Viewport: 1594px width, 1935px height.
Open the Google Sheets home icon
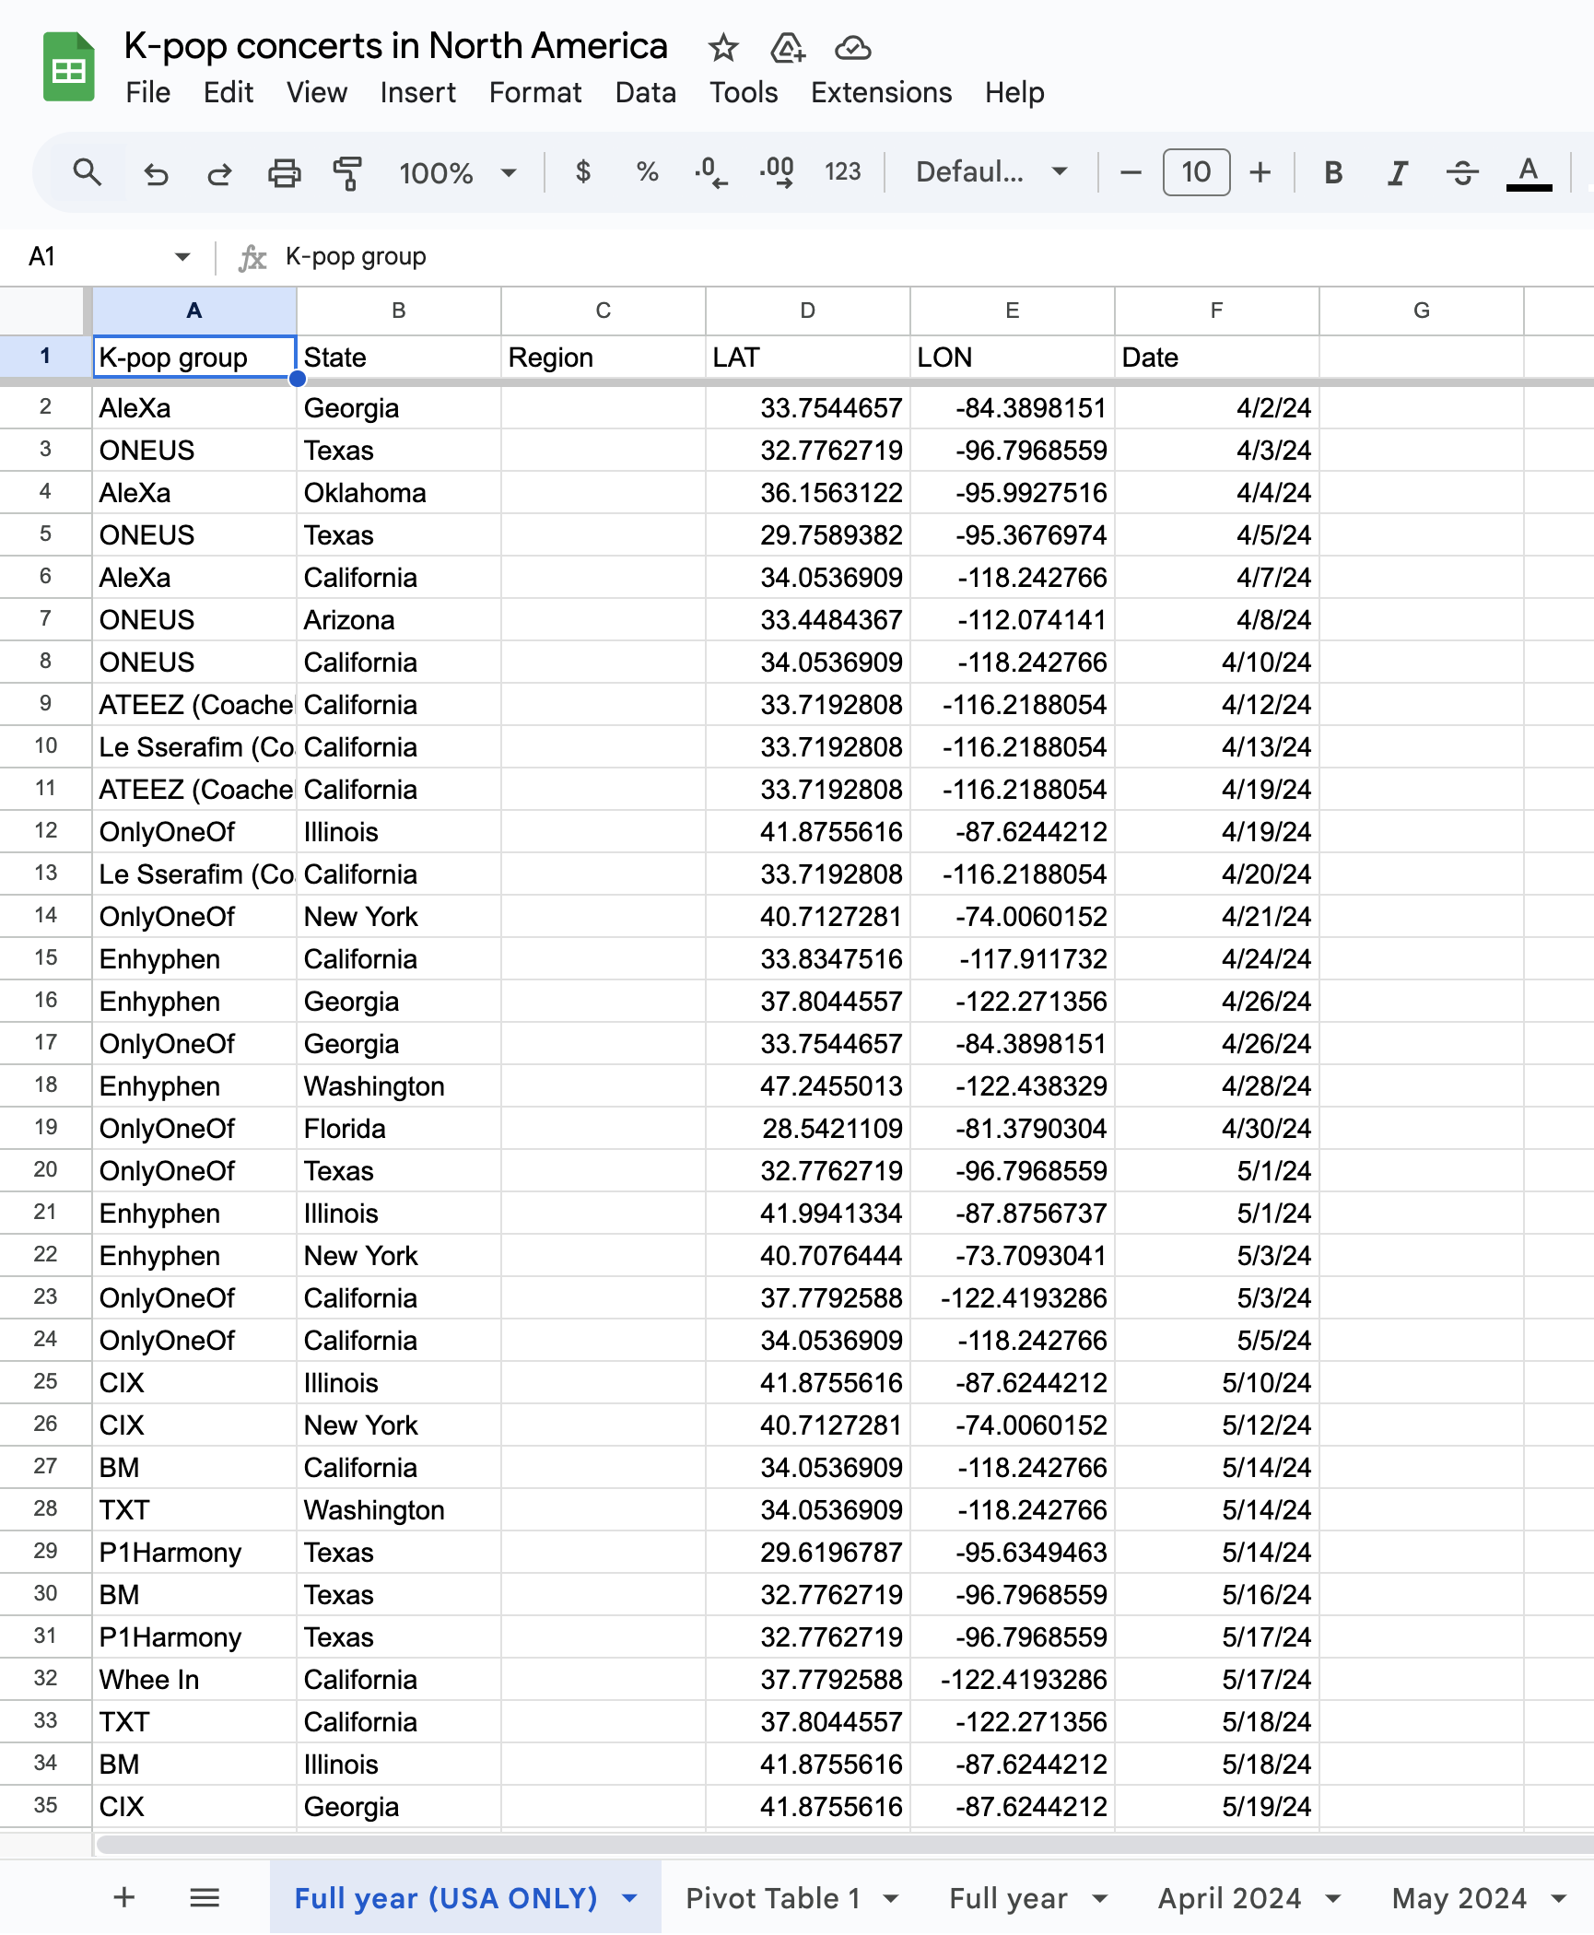point(69,67)
